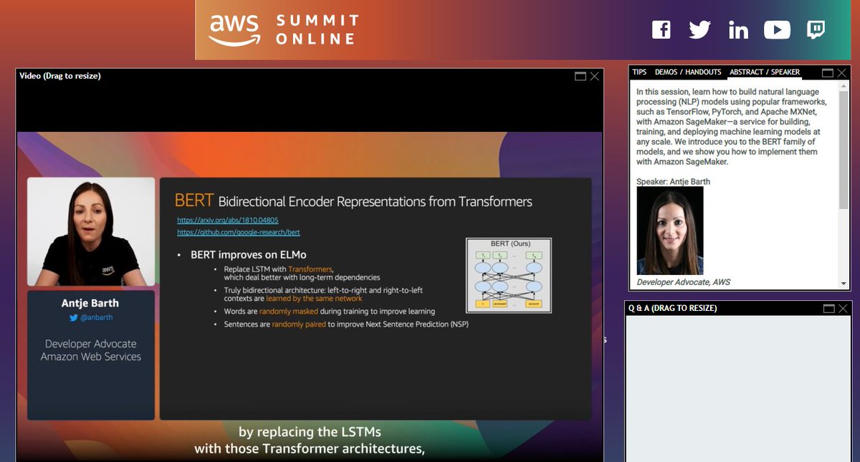Viewport: 860px width, 462px height.
Task: Open the github.com/google-research/bert link
Action: 239,233
